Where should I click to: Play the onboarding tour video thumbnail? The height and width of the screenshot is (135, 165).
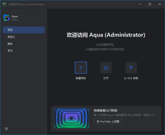[x=71, y=118]
